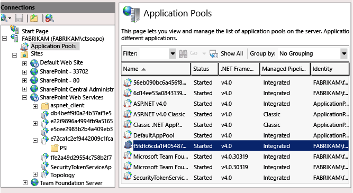Image resolution: width=353 pixels, height=193 pixels.
Task: Click the aspnet_client folder icon
Action: (x=45, y=106)
